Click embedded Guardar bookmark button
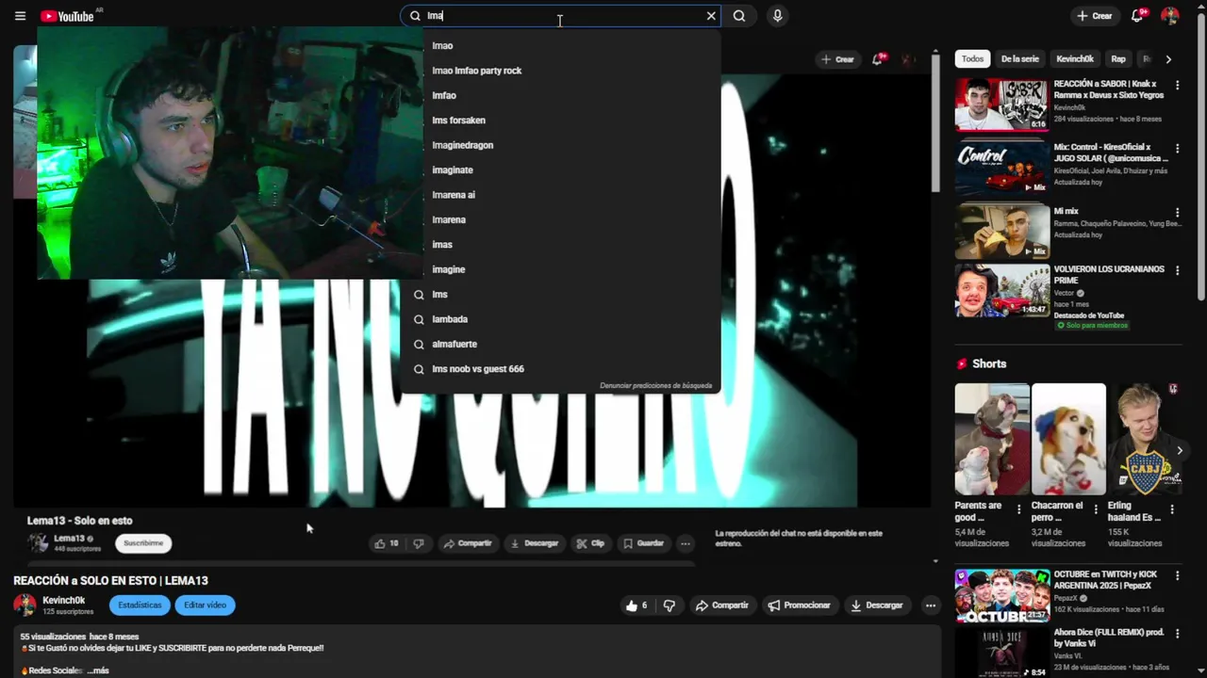 pos(643,543)
